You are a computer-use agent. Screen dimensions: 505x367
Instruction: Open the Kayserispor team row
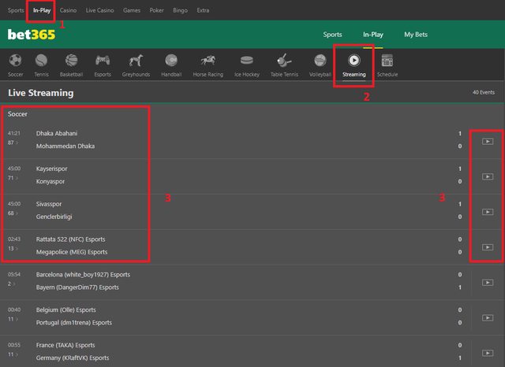(x=51, y=169)
